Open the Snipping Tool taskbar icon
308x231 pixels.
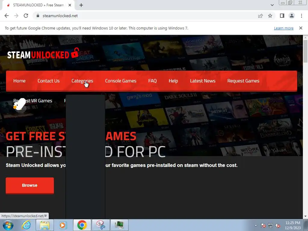click(x=100, y=225)
